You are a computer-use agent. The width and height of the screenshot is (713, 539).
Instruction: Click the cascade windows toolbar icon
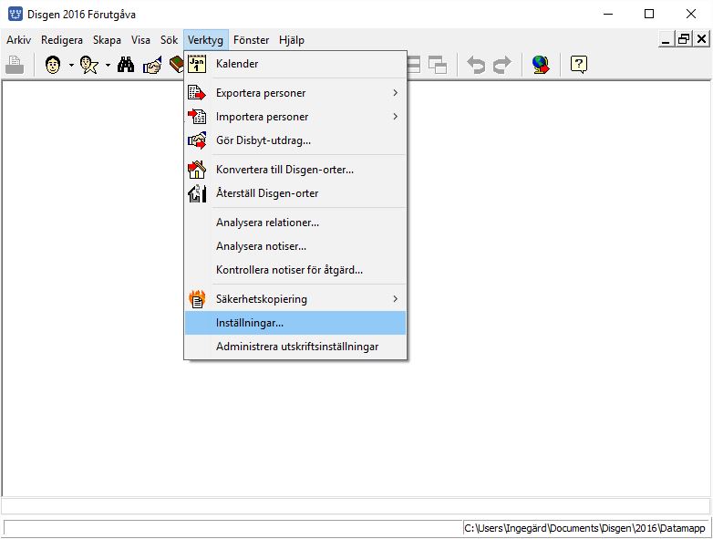(438, 65)
